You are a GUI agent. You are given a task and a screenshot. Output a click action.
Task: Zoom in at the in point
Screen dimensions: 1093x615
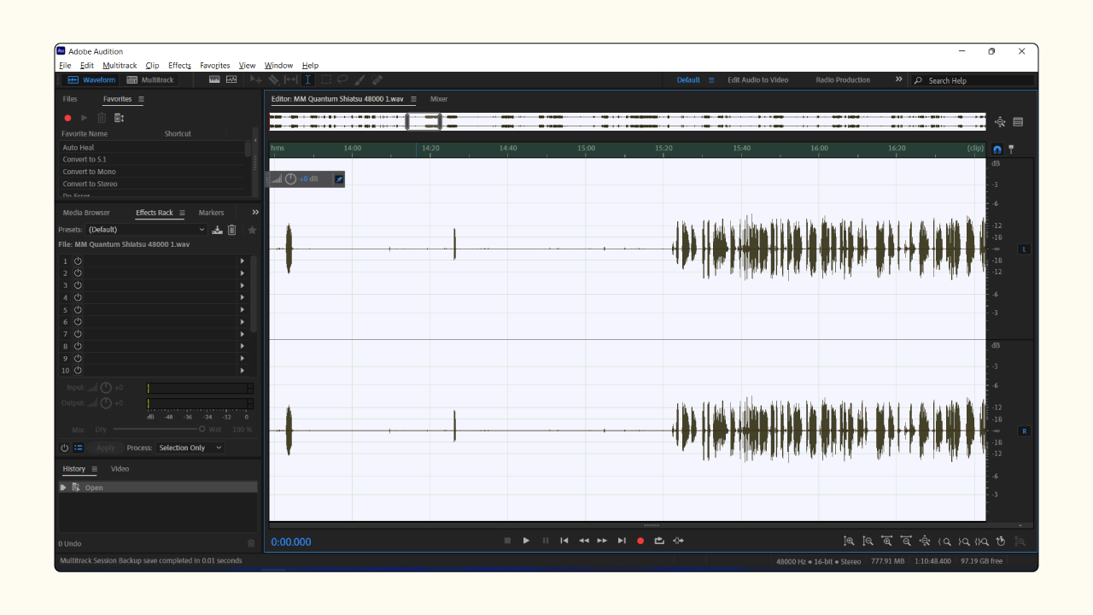944,541
